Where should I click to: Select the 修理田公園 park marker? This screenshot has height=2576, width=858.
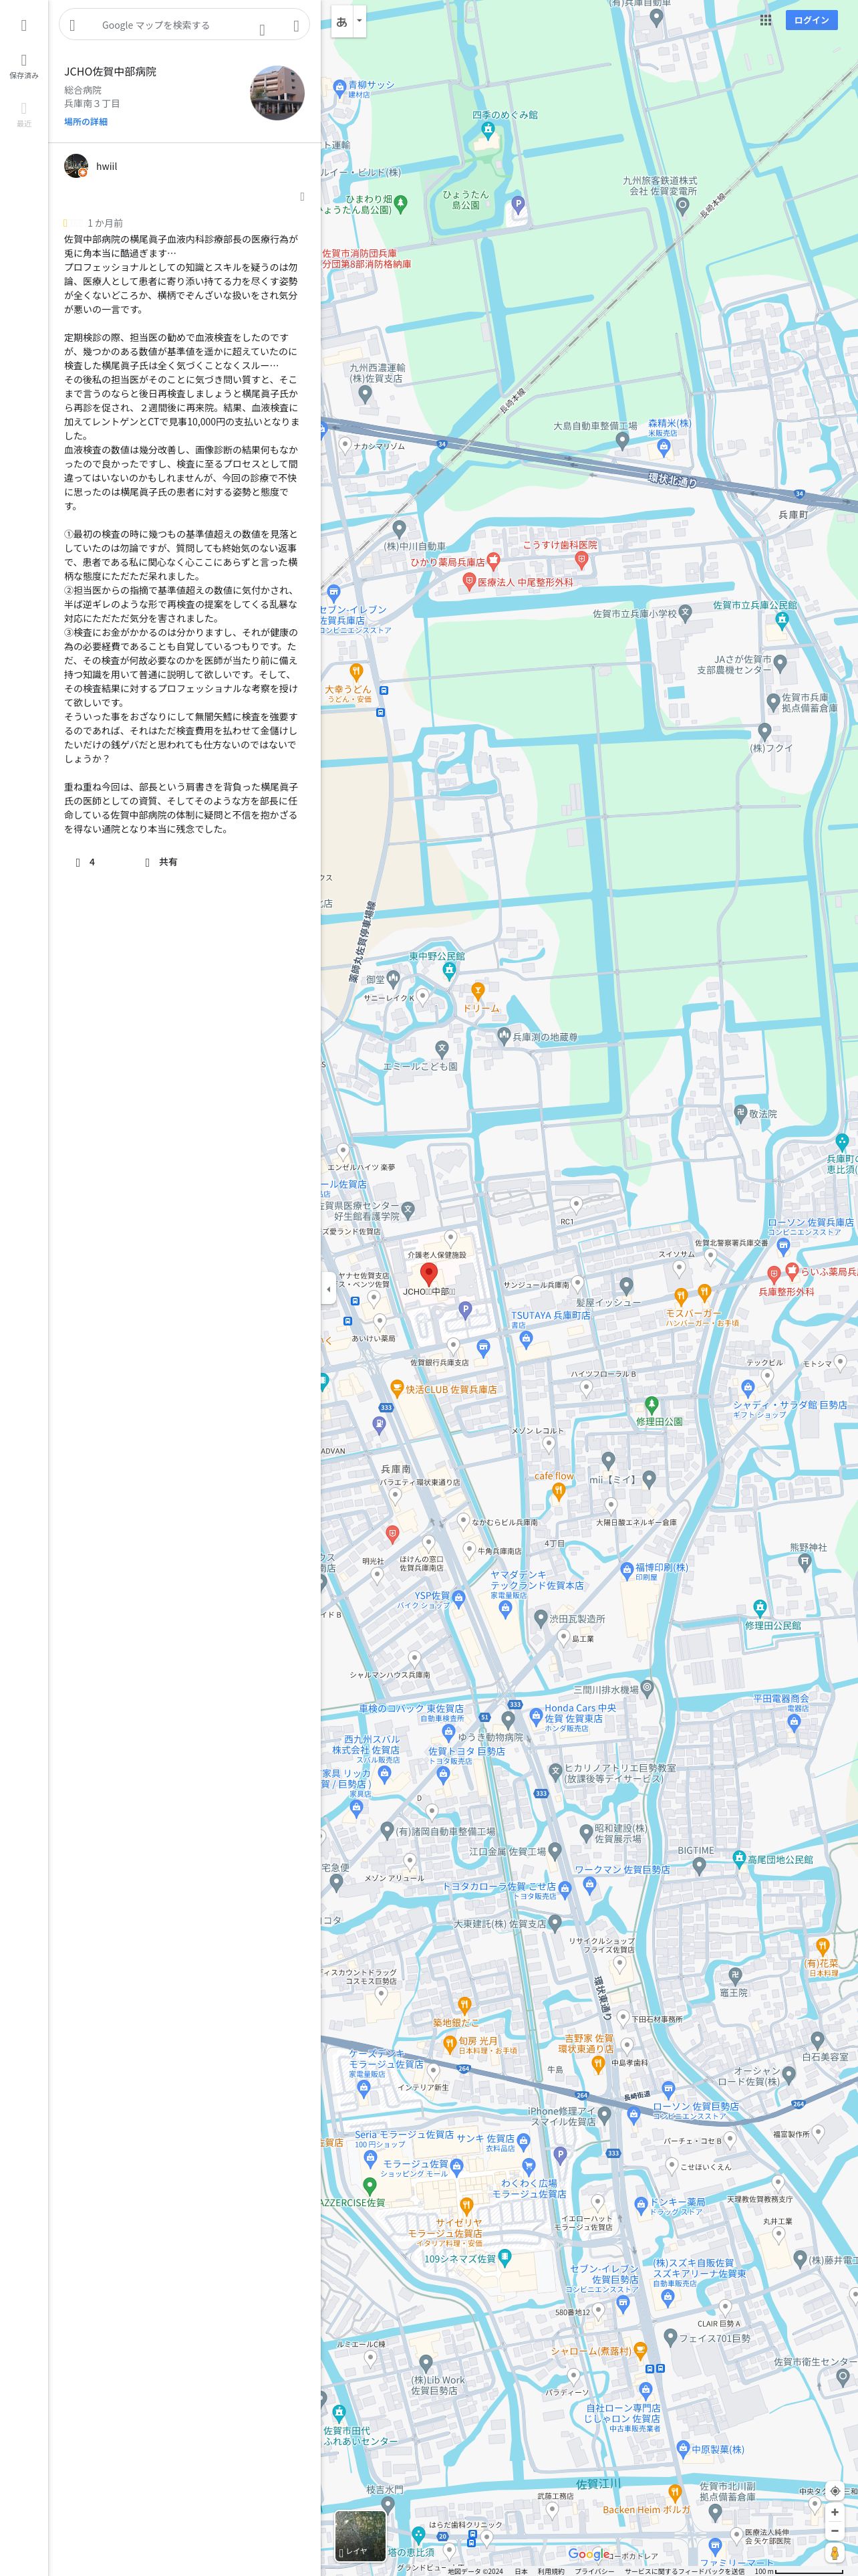(x=652, y=1405)
